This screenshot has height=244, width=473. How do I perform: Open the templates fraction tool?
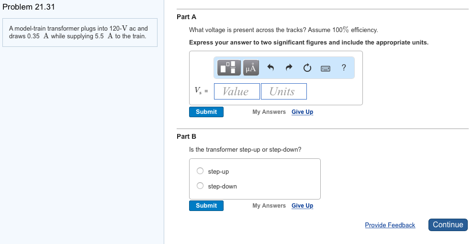(x=229, y=68)
